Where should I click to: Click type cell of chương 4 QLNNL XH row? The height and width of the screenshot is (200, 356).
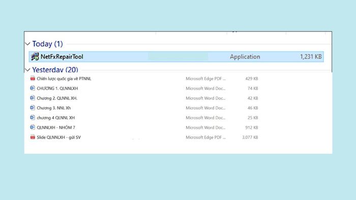tap(205, 118)
